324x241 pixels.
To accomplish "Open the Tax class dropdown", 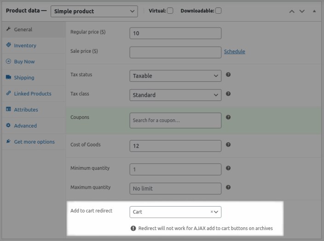I will (175, 95).
